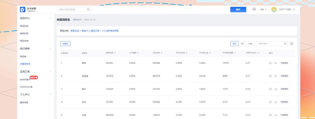
Task: Open 商品列表 in the sidebar
Action: pos(24,26)
